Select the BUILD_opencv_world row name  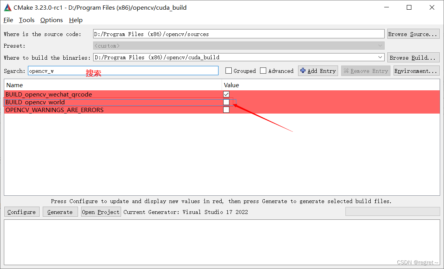point(35,102)
